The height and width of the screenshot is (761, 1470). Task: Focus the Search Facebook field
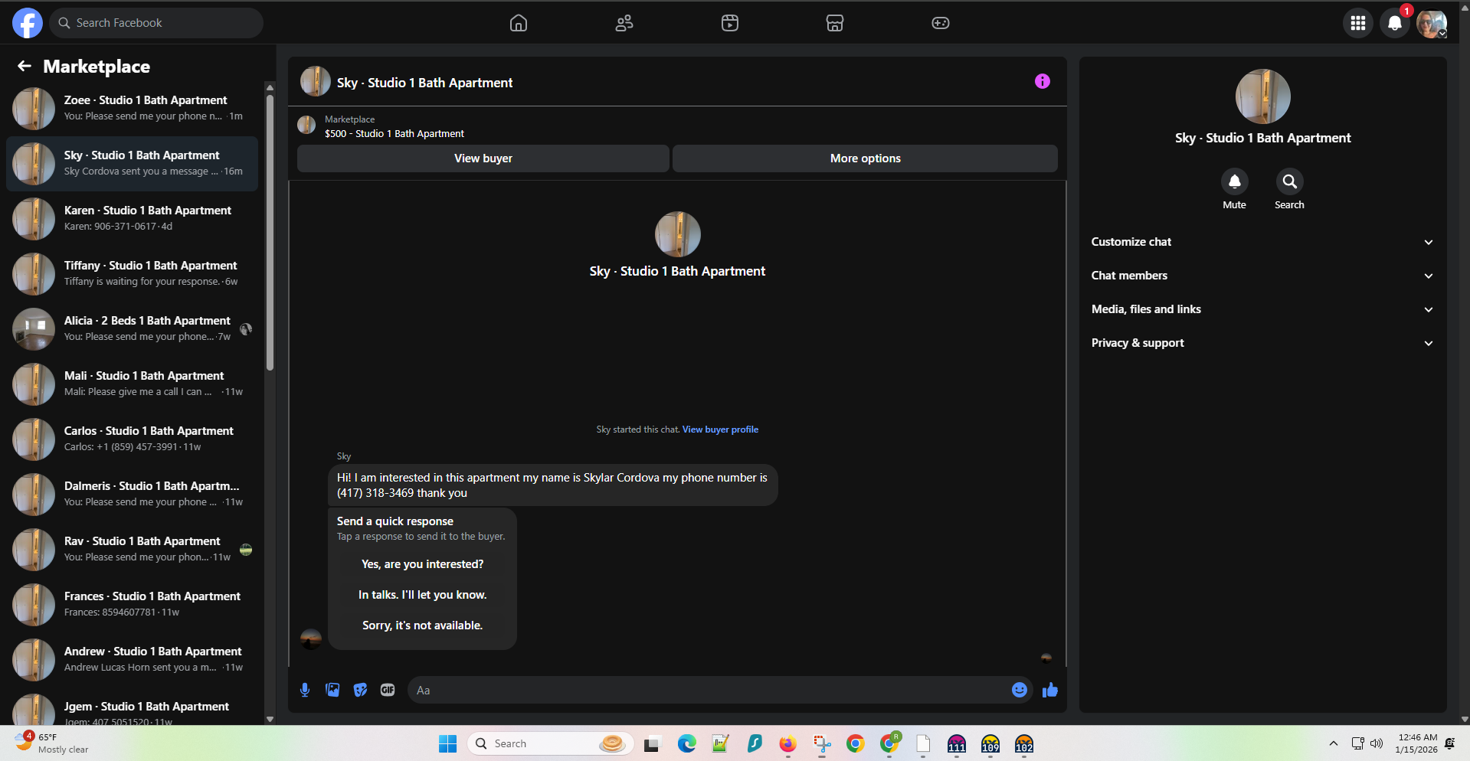(x=156, y=23)
